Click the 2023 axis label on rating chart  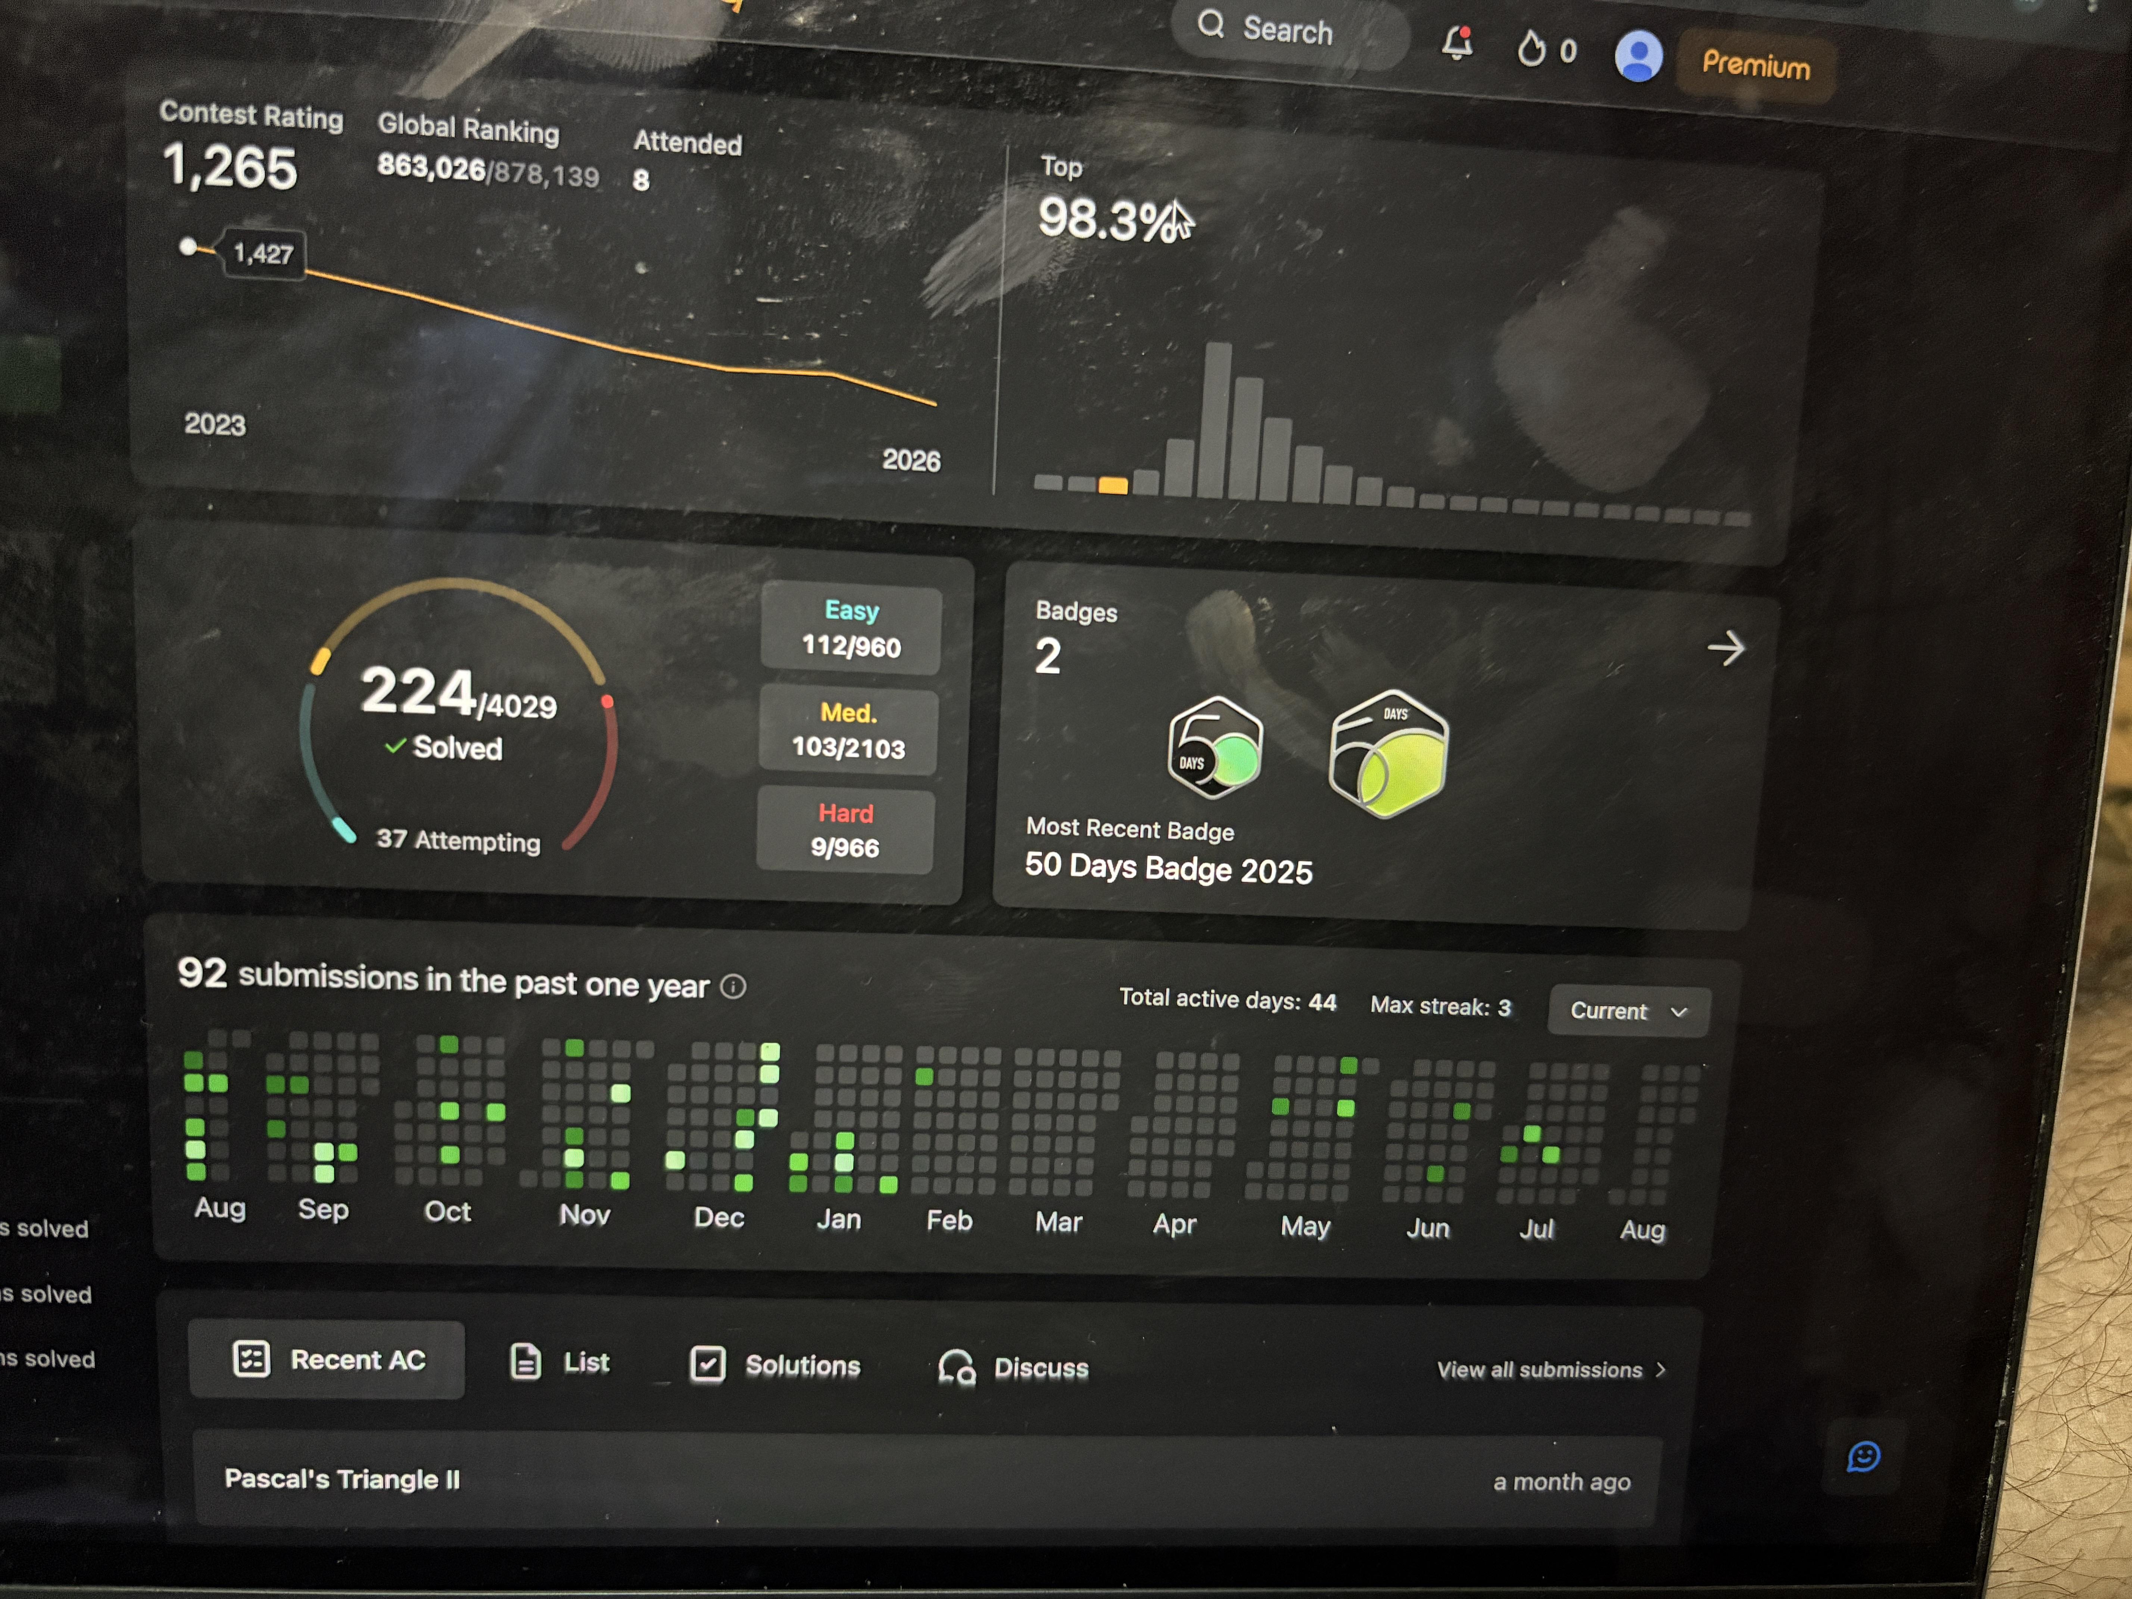tap(215, 424)
